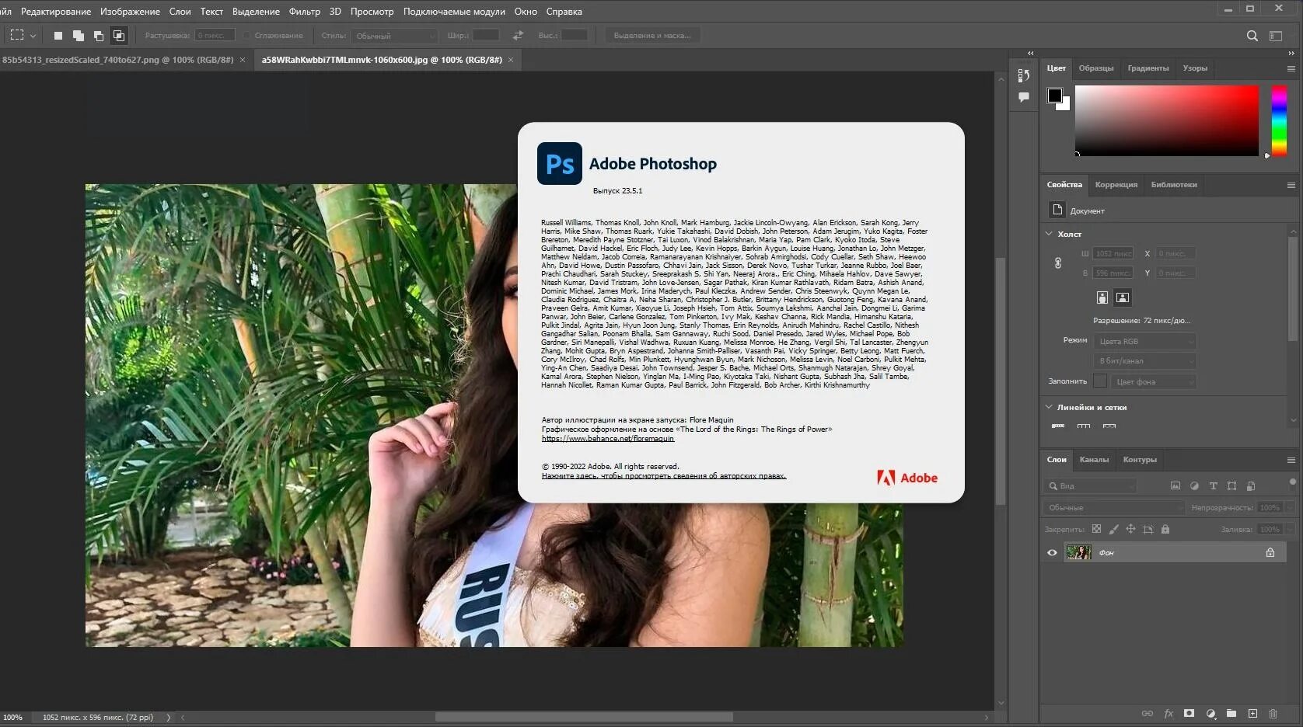Open the Фильтр menu
This screenshot has width=1303, height=727.
(x=304, y=12)
